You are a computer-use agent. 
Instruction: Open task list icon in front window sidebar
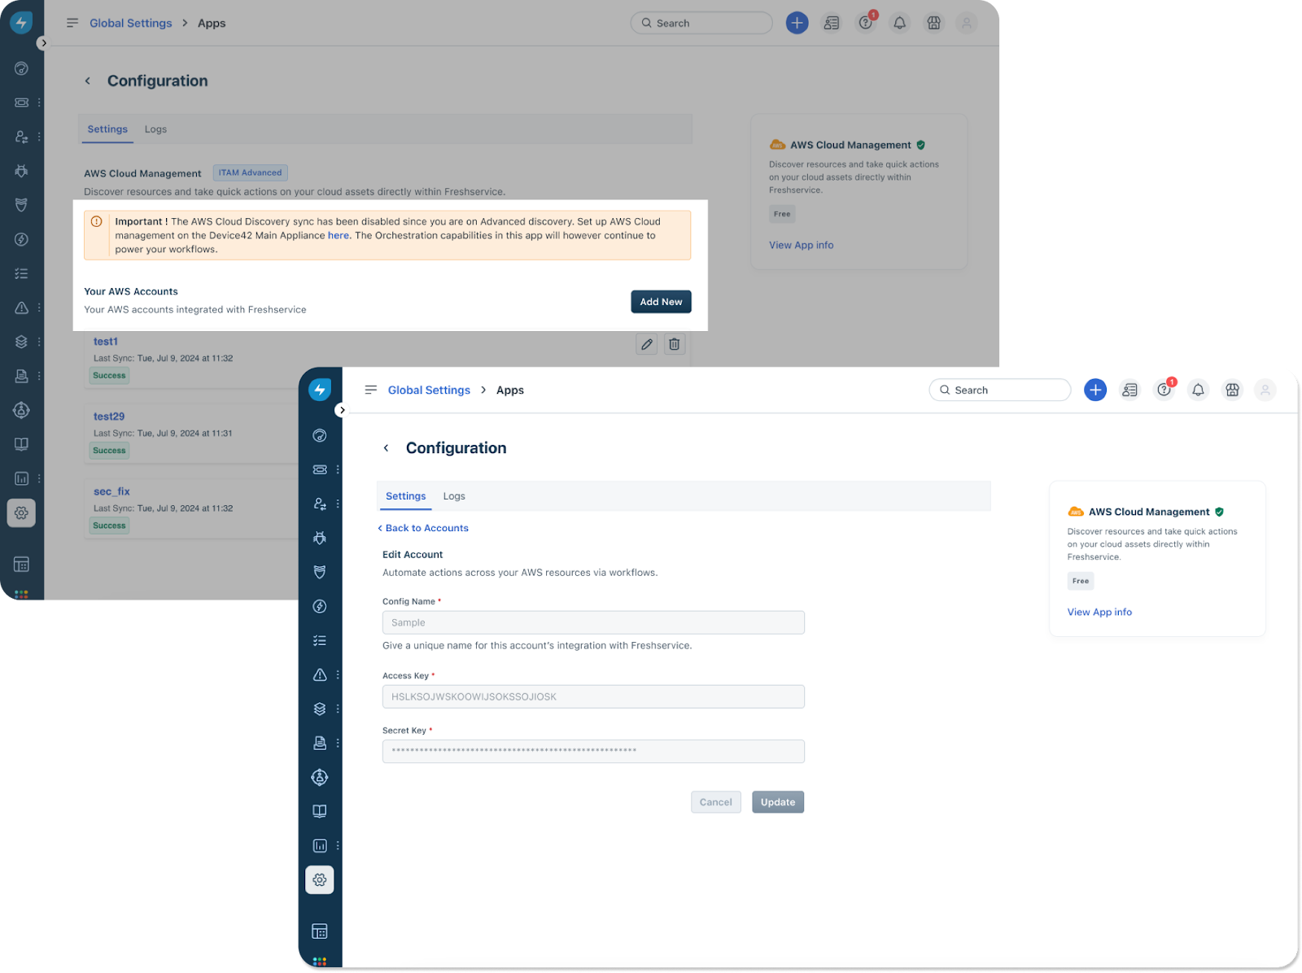(x=320, y=640)
